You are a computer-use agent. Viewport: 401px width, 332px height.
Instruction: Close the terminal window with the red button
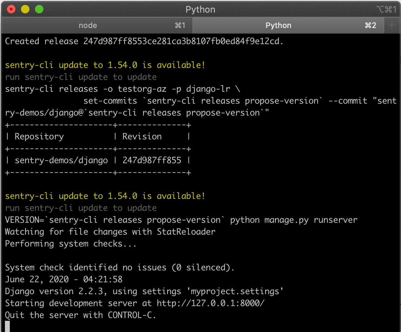point(11,9)
